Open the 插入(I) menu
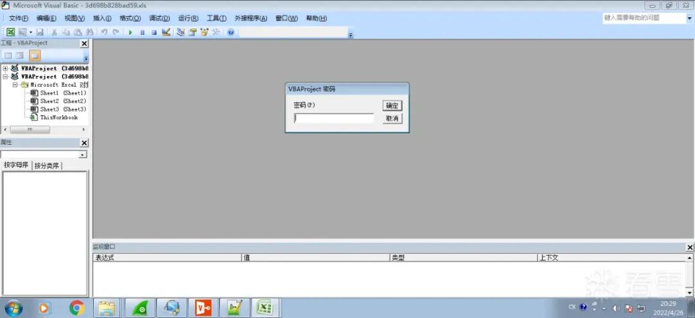 pos(102,18)
